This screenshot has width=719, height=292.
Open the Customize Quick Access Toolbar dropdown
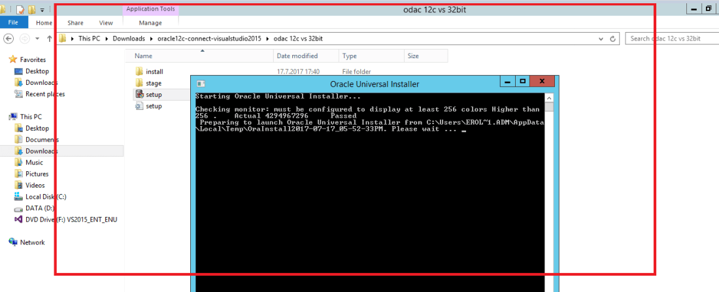tap(42, 9)
